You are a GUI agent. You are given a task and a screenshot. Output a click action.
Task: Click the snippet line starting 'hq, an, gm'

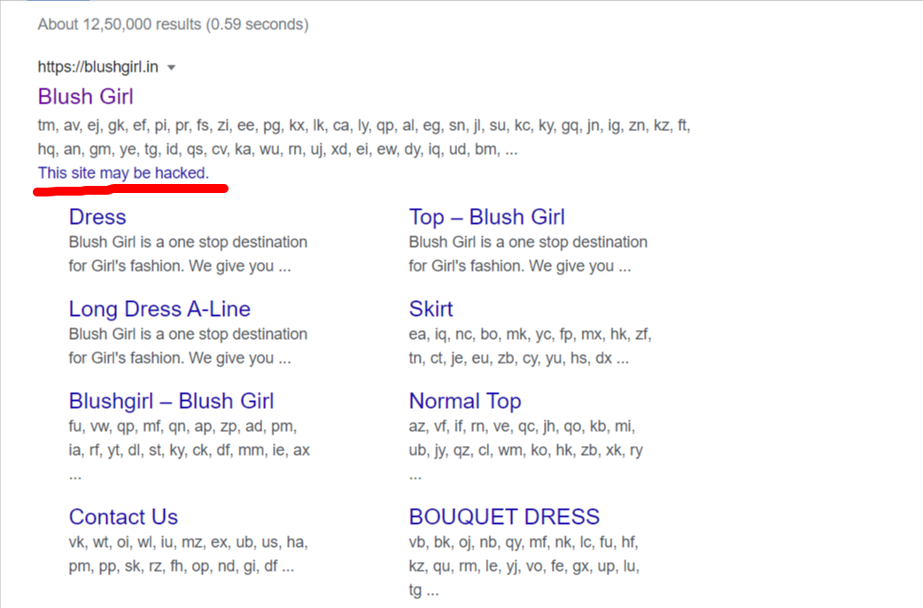pyautogui.click(x=278, y=150)
